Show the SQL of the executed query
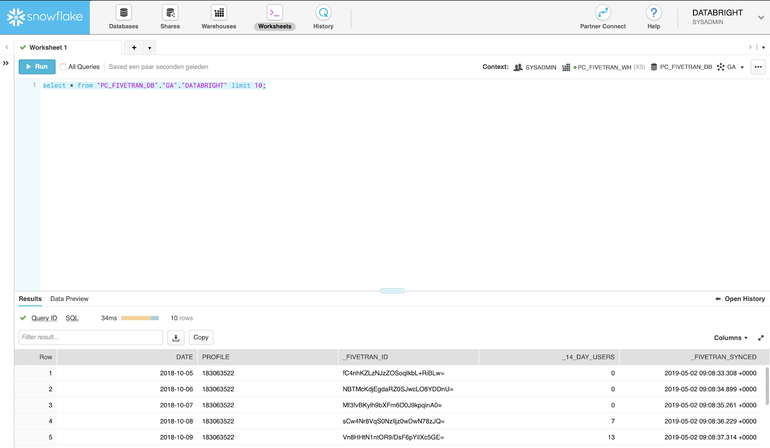The image size is (770, 448). [72, 318]
